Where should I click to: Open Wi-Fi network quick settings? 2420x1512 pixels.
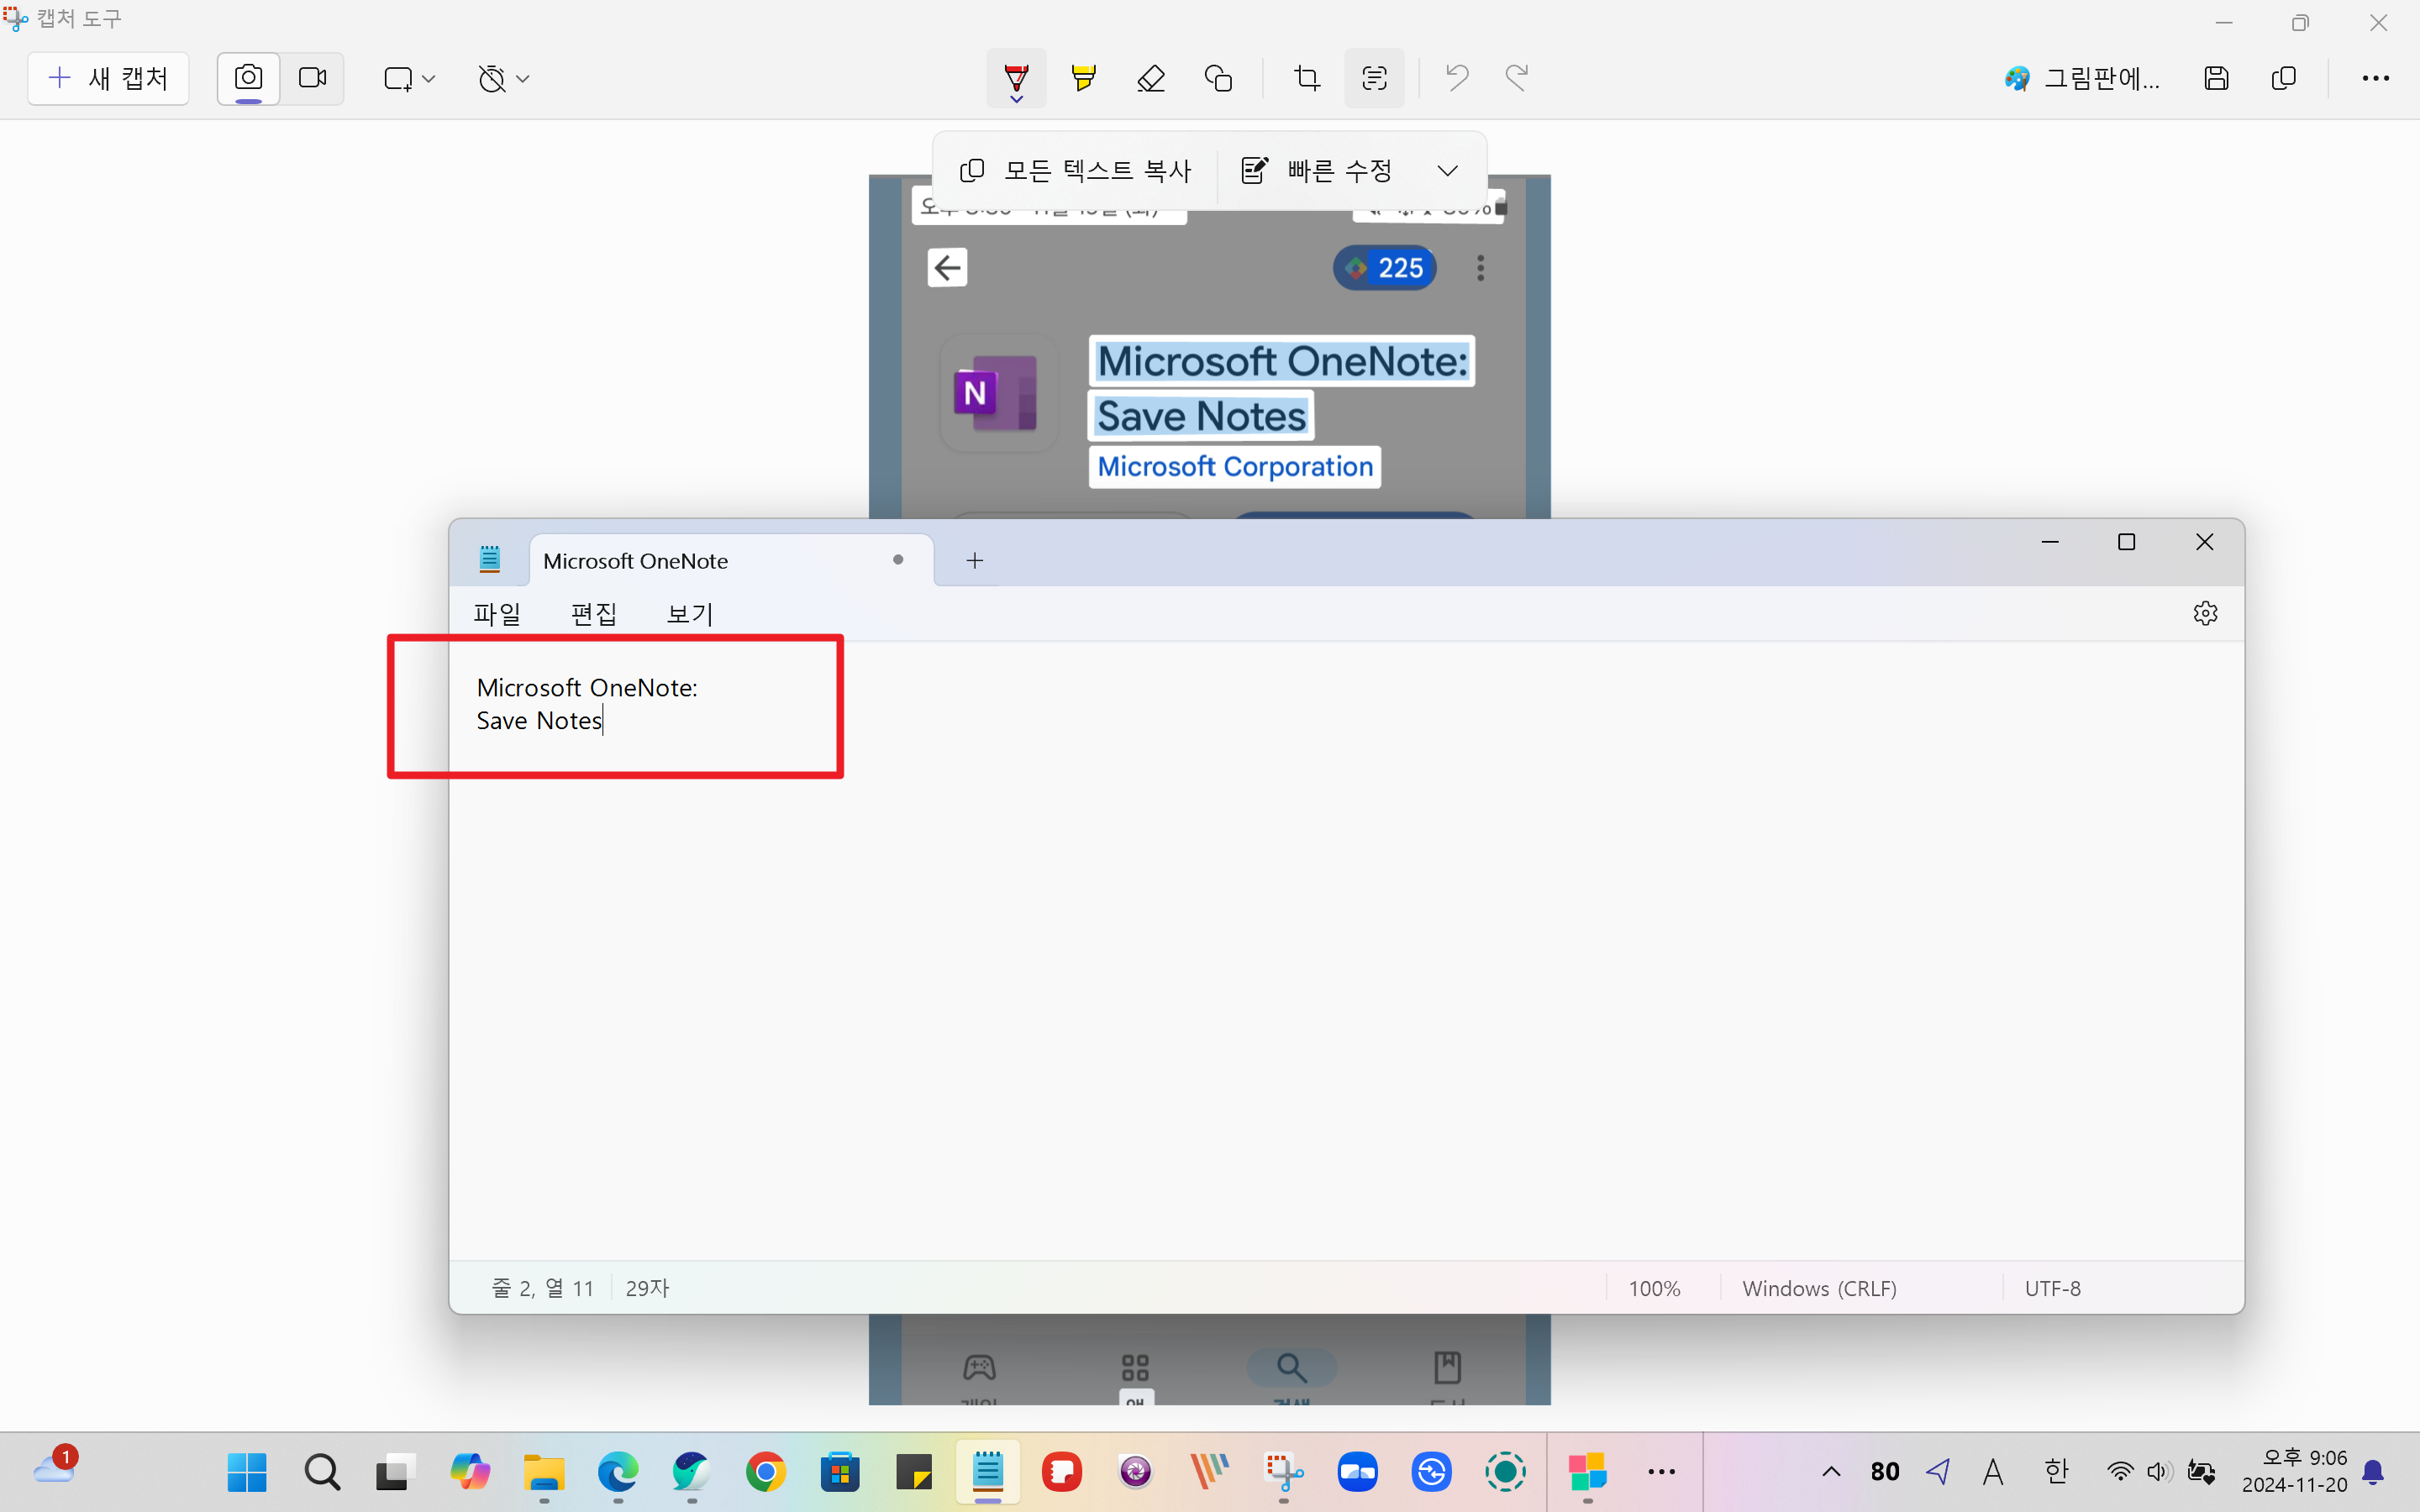point(2119,1472)
